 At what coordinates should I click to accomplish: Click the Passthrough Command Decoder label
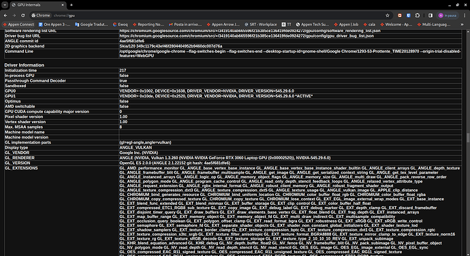point(35,80)
